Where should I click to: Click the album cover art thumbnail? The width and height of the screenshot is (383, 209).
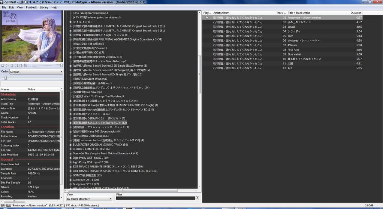pos(31,36)
